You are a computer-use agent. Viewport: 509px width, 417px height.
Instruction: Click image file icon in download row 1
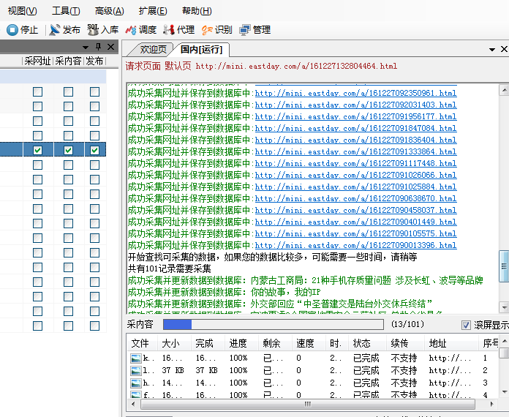136,358
